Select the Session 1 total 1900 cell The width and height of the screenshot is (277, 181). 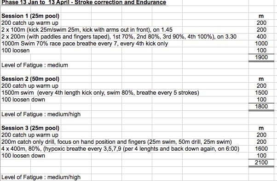coord(261,57)
